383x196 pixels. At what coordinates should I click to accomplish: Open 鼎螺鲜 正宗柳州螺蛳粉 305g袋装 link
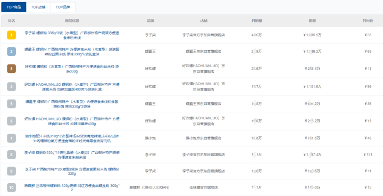(72, 187)
